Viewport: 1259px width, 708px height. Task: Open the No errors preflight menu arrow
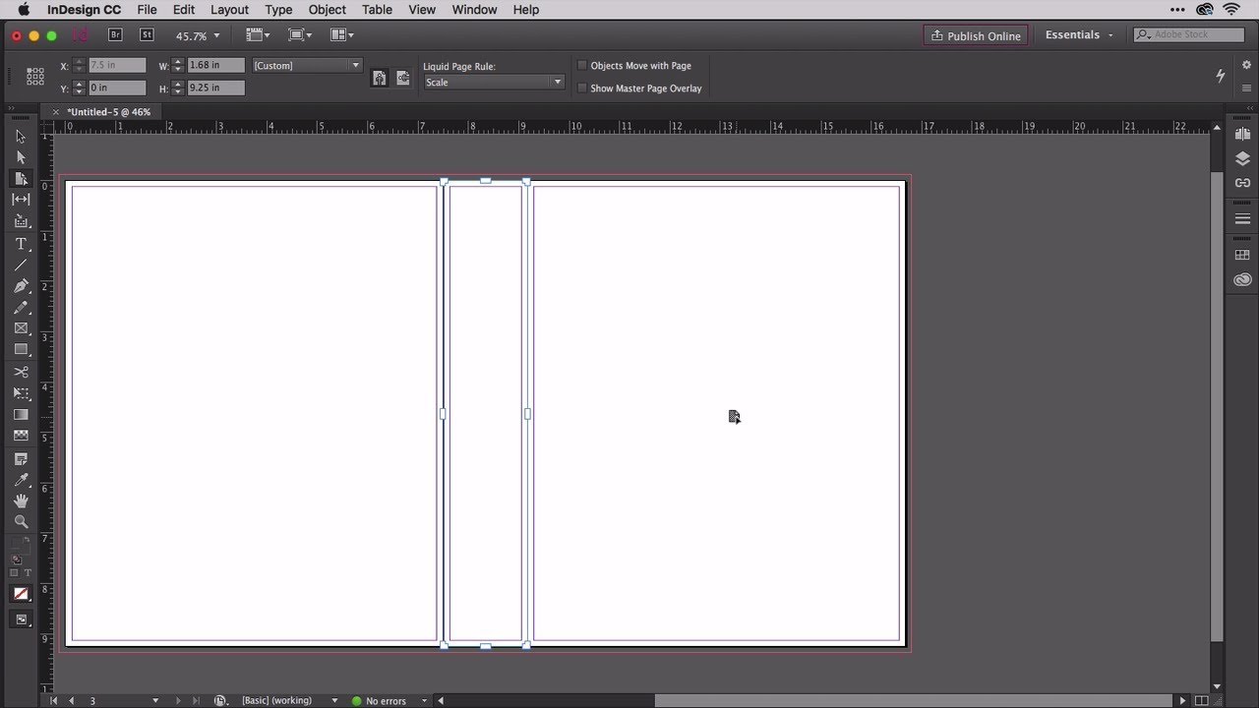(425, 701)
